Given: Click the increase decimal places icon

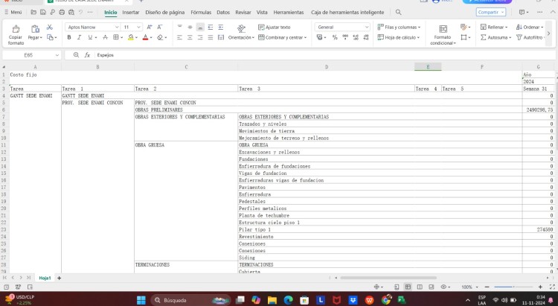Looking at the screenshot, I should tap(356, 37).
